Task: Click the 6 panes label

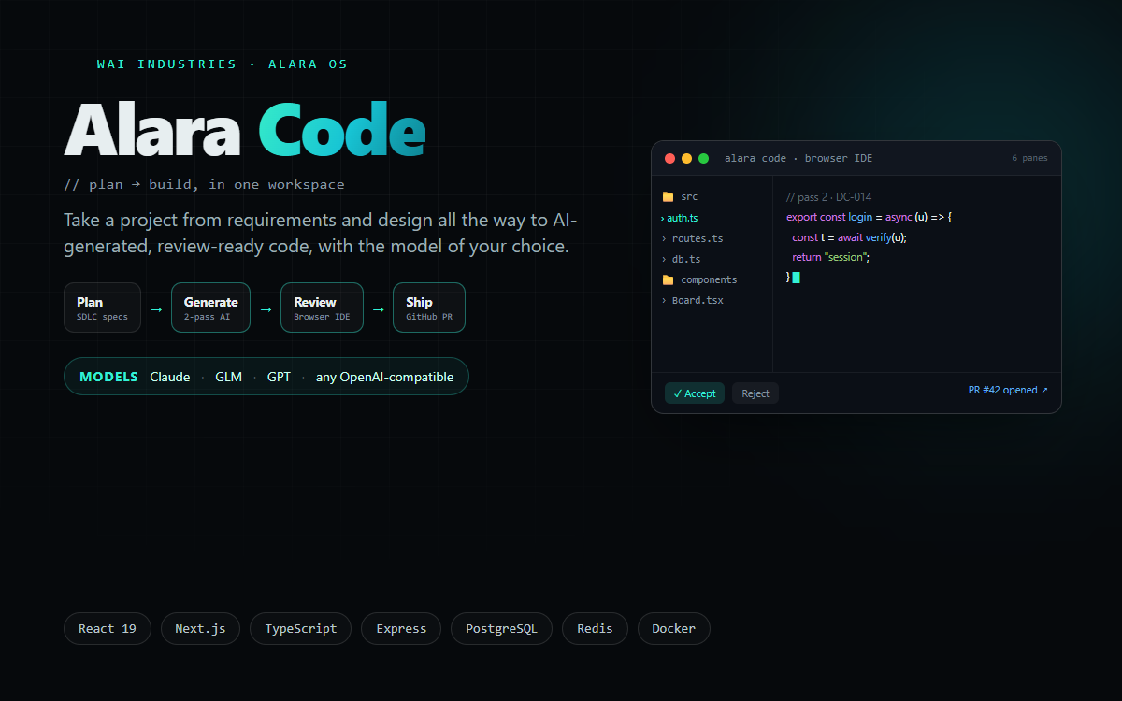Action: pos(1029,158)
